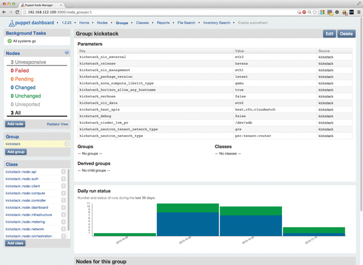The image size is (363, 265).
Task: Open the kickstack::node::client class link
Action: pos(23,186)
